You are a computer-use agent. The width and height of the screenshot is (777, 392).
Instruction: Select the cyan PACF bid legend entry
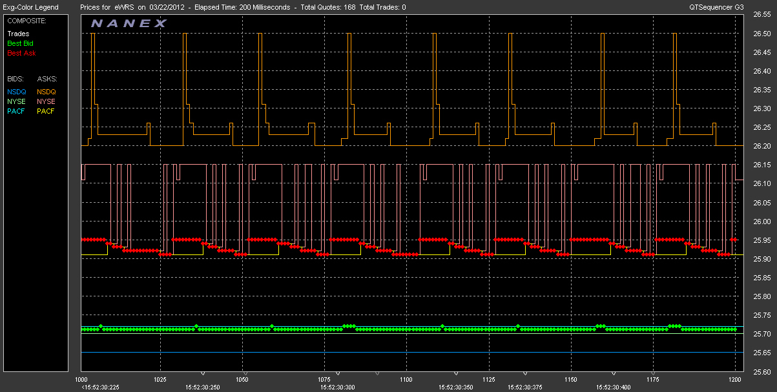pos(17,111)
